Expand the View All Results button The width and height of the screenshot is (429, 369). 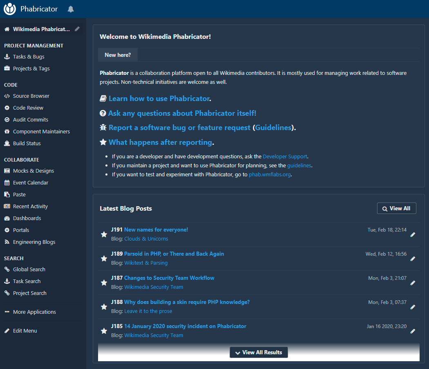click(x=259, y=352)
